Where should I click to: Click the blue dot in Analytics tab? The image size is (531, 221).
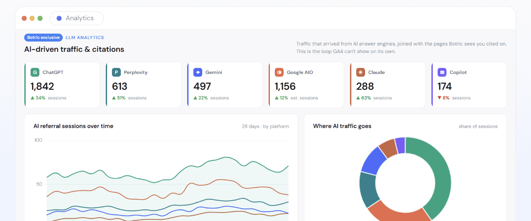(x=59, y=18)
